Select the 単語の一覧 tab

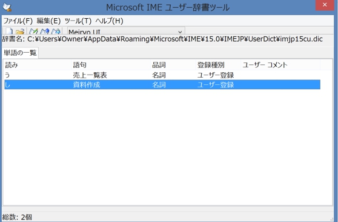20,53
